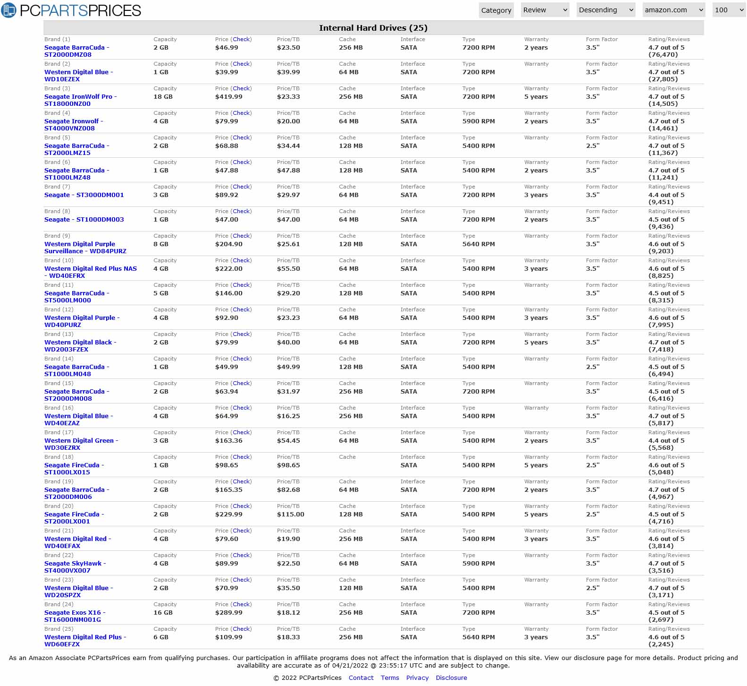Click Check link above $222.00 price

(241, 260)
